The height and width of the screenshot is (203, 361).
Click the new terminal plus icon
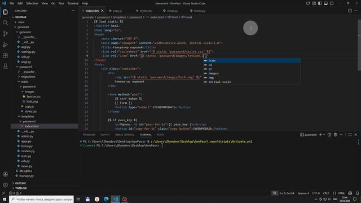320,135
